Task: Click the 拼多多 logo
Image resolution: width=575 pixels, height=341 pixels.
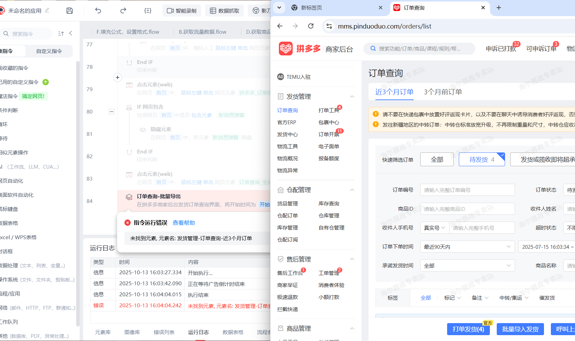Action: click(x=300, y=49)
